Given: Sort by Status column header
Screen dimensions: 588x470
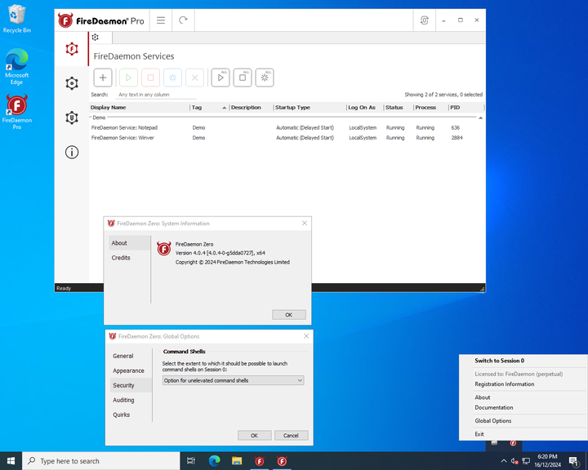Looking at the screenshot, I should (x=399, y=108).
